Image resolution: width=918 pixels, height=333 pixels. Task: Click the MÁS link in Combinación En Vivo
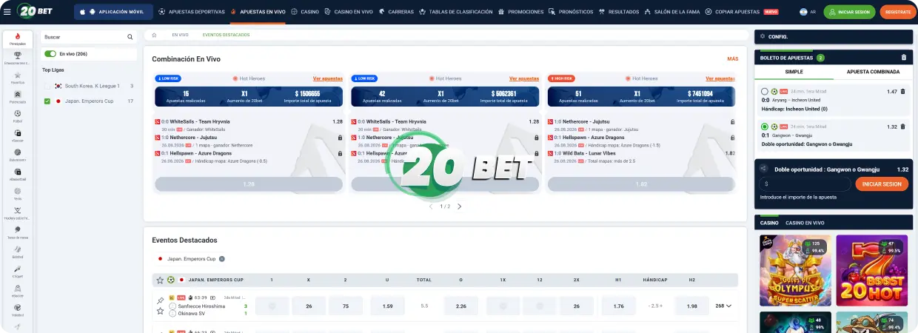coord(733,58)
